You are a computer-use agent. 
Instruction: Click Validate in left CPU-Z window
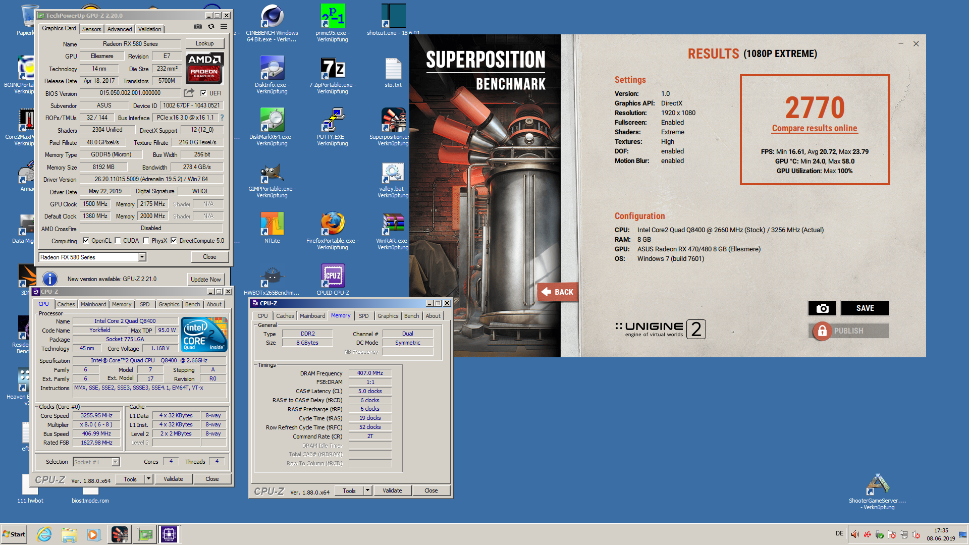point(173,479)
